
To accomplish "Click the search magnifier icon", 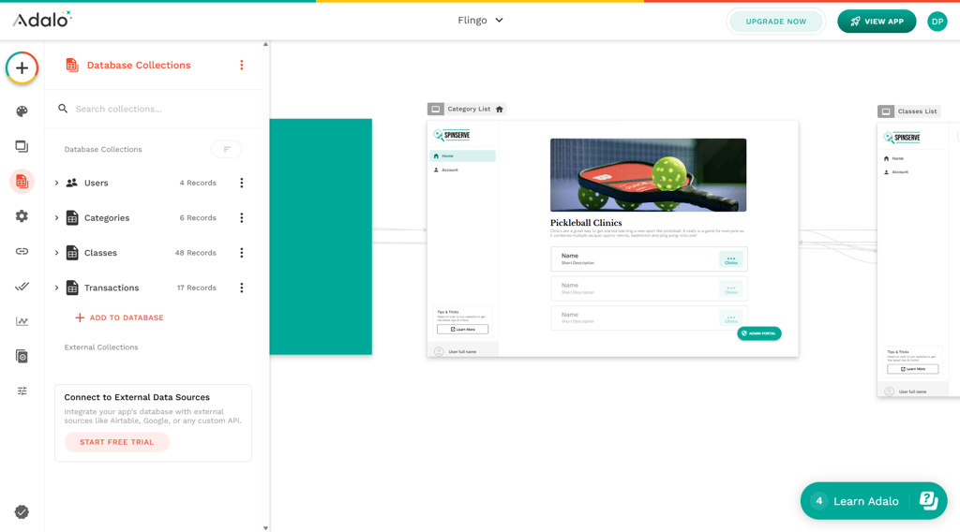I will (63, 109).
